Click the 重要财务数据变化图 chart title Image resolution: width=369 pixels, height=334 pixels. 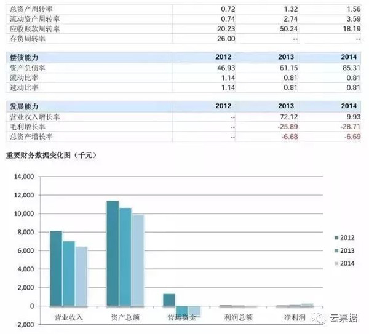coord(38,156)
